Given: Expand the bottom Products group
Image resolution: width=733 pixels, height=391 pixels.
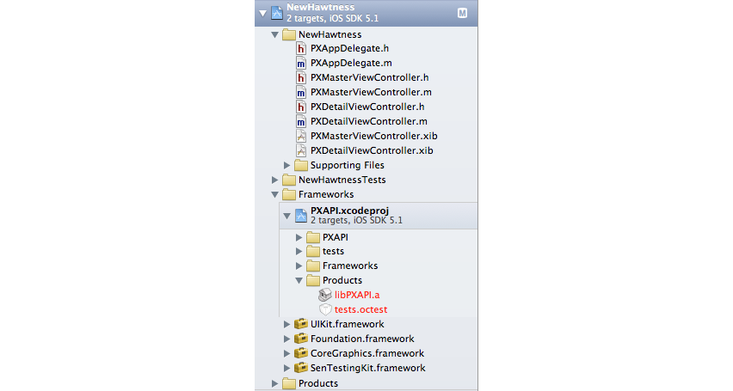Looking at the screenshot, I should coord(275,383).
